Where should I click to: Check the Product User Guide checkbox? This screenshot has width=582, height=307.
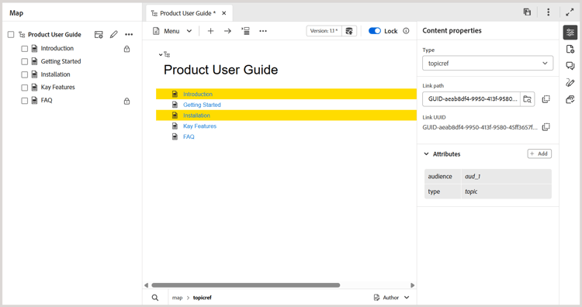tap(11, 34)
